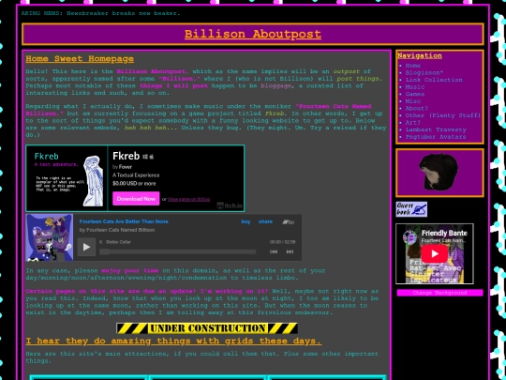The image size is (506, 380).
Task: Open Fourteen Cats Are Better Than None album link
Action: click(124, 221)
